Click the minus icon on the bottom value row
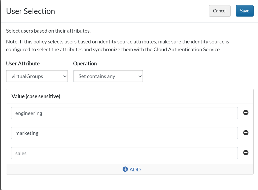 246,153
